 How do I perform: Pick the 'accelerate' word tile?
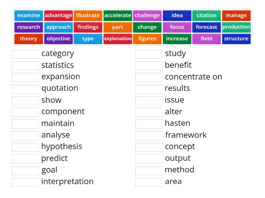[118, 16]
